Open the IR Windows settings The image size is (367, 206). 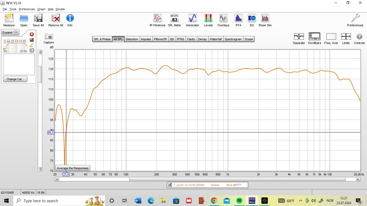click(x=157, y=19)
